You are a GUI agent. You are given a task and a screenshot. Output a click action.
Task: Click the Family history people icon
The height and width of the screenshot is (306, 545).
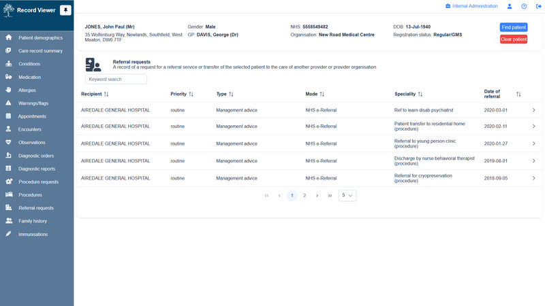9,220
